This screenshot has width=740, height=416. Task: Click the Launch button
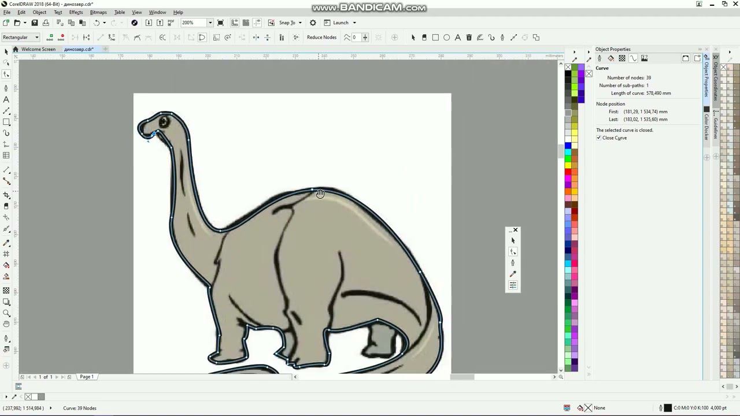click(x=341, y=23)
